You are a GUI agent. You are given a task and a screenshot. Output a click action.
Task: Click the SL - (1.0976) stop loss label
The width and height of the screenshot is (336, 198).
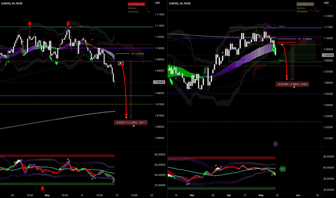[138, 54]
